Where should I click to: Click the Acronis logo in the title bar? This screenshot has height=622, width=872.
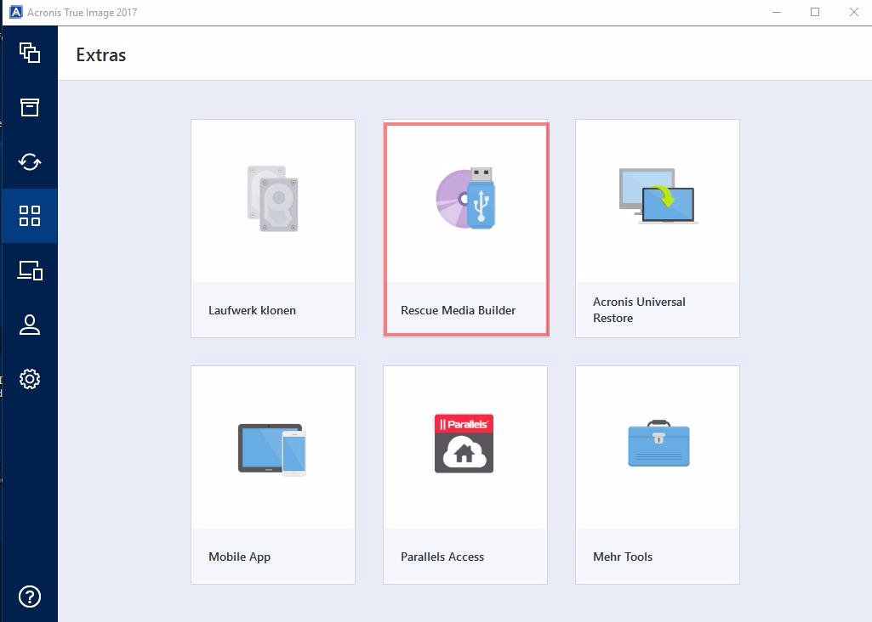click(16, 12)
